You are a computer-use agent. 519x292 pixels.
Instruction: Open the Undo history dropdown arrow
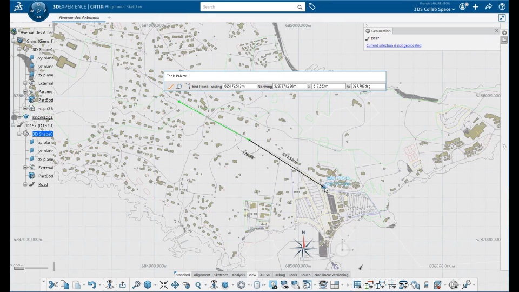[99, 285]
